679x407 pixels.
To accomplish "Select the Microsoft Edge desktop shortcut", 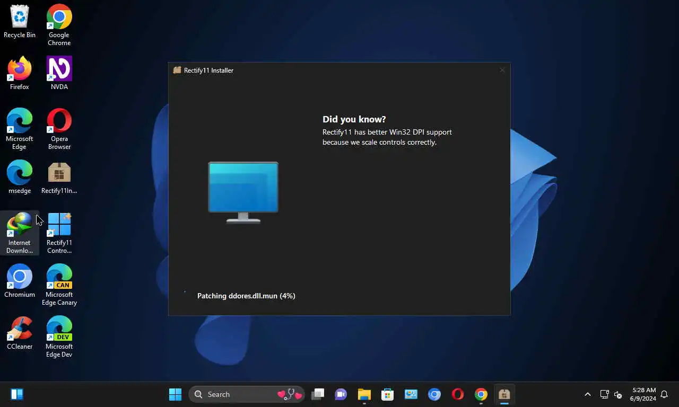I will tap(20, 129).
